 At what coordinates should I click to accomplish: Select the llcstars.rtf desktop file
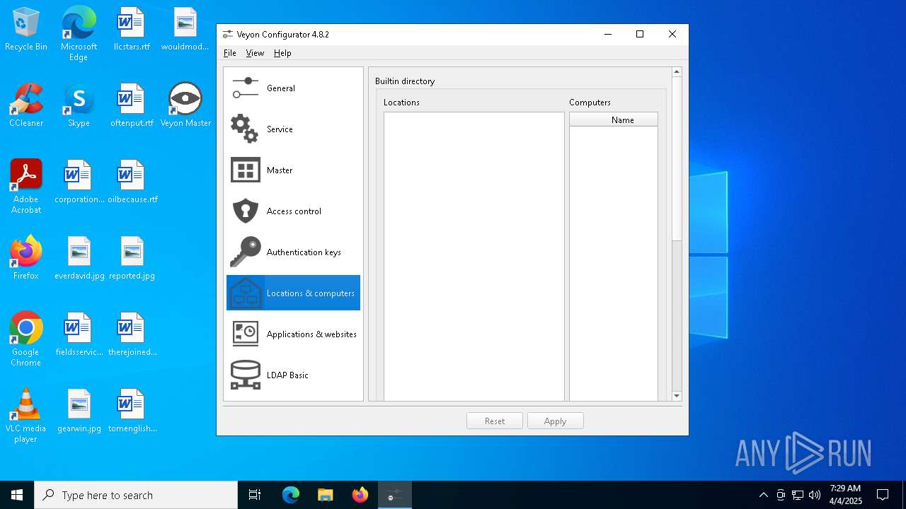click(x=132, y=30)
